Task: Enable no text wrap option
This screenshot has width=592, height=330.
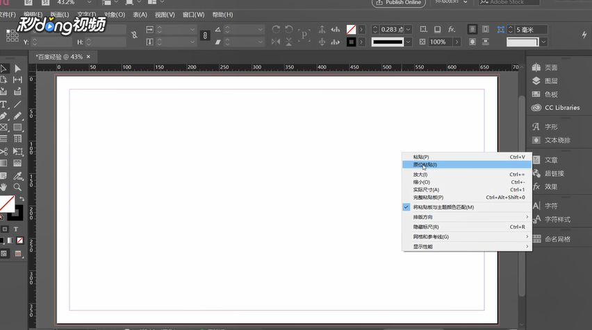Action: click(472, 29)
